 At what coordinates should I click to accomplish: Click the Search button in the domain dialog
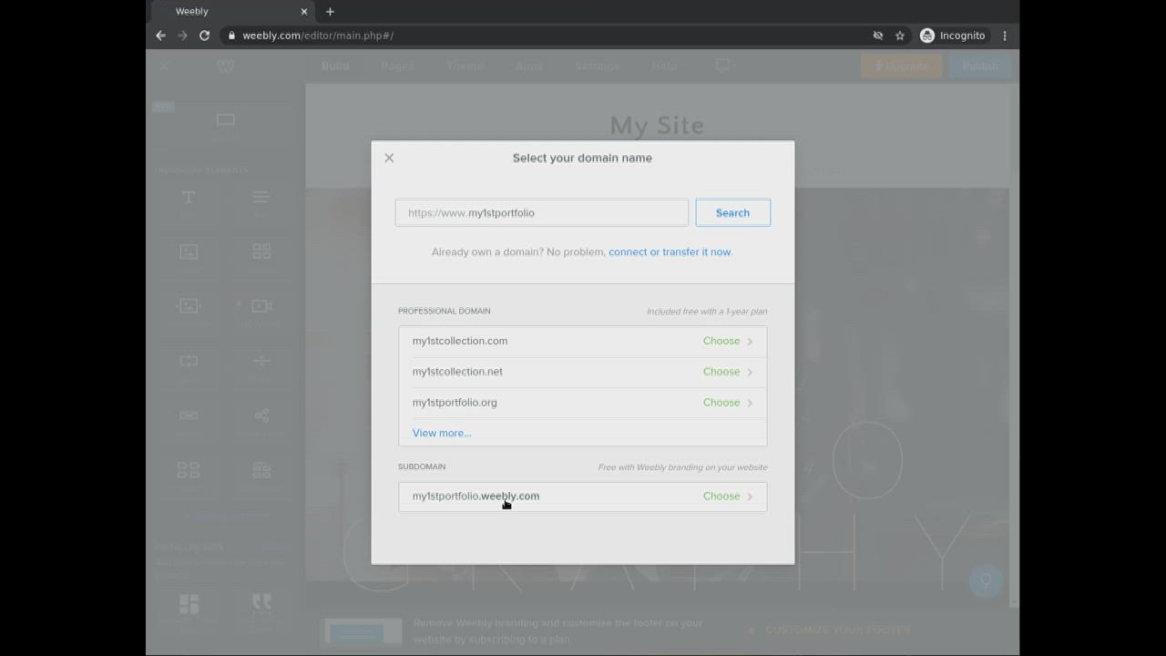click(732, 213)
